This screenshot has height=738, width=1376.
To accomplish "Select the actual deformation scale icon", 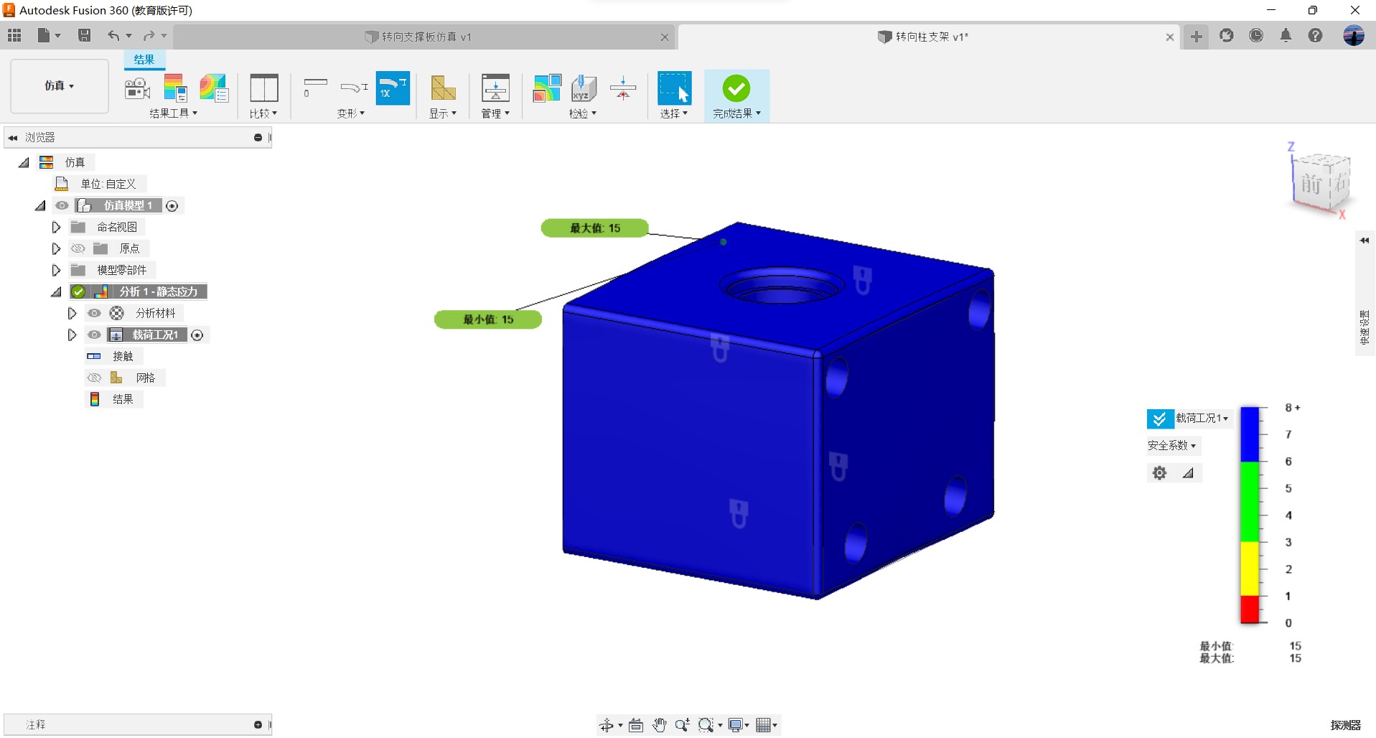I will coord(353,88).
